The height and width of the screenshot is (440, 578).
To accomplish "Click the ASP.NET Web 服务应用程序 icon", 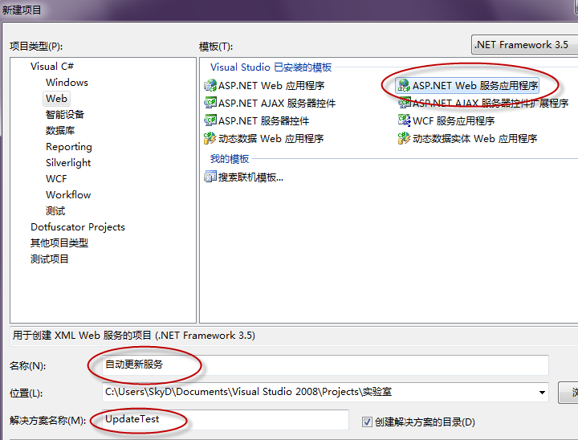I will point(405,86).
